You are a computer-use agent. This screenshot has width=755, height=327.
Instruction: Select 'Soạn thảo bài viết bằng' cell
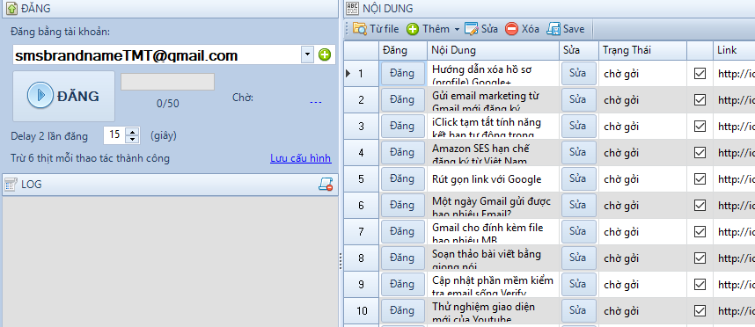493,258
